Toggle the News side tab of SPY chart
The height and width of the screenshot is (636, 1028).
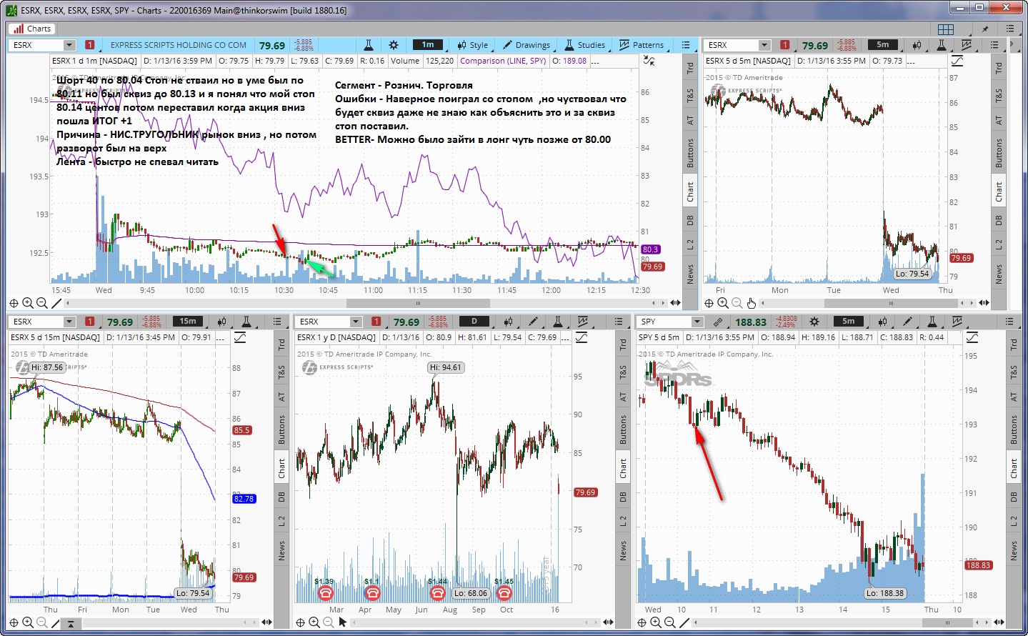click(1013, 550)
